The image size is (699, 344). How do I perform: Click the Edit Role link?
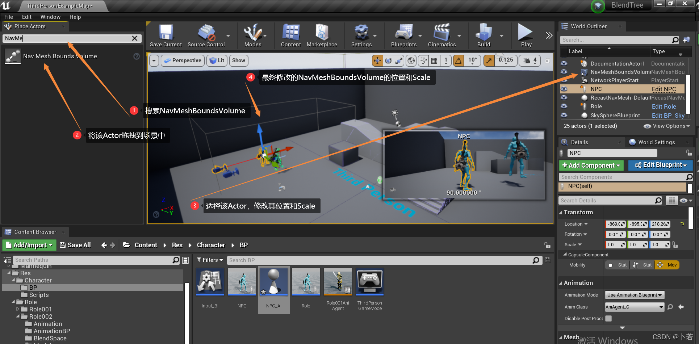point(664,106)
